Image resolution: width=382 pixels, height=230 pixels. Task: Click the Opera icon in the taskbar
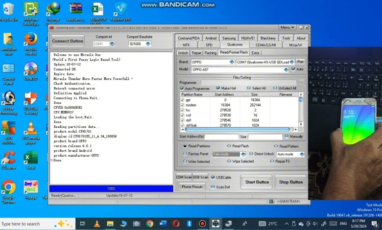pyautogui.click(x=176, y=224)
